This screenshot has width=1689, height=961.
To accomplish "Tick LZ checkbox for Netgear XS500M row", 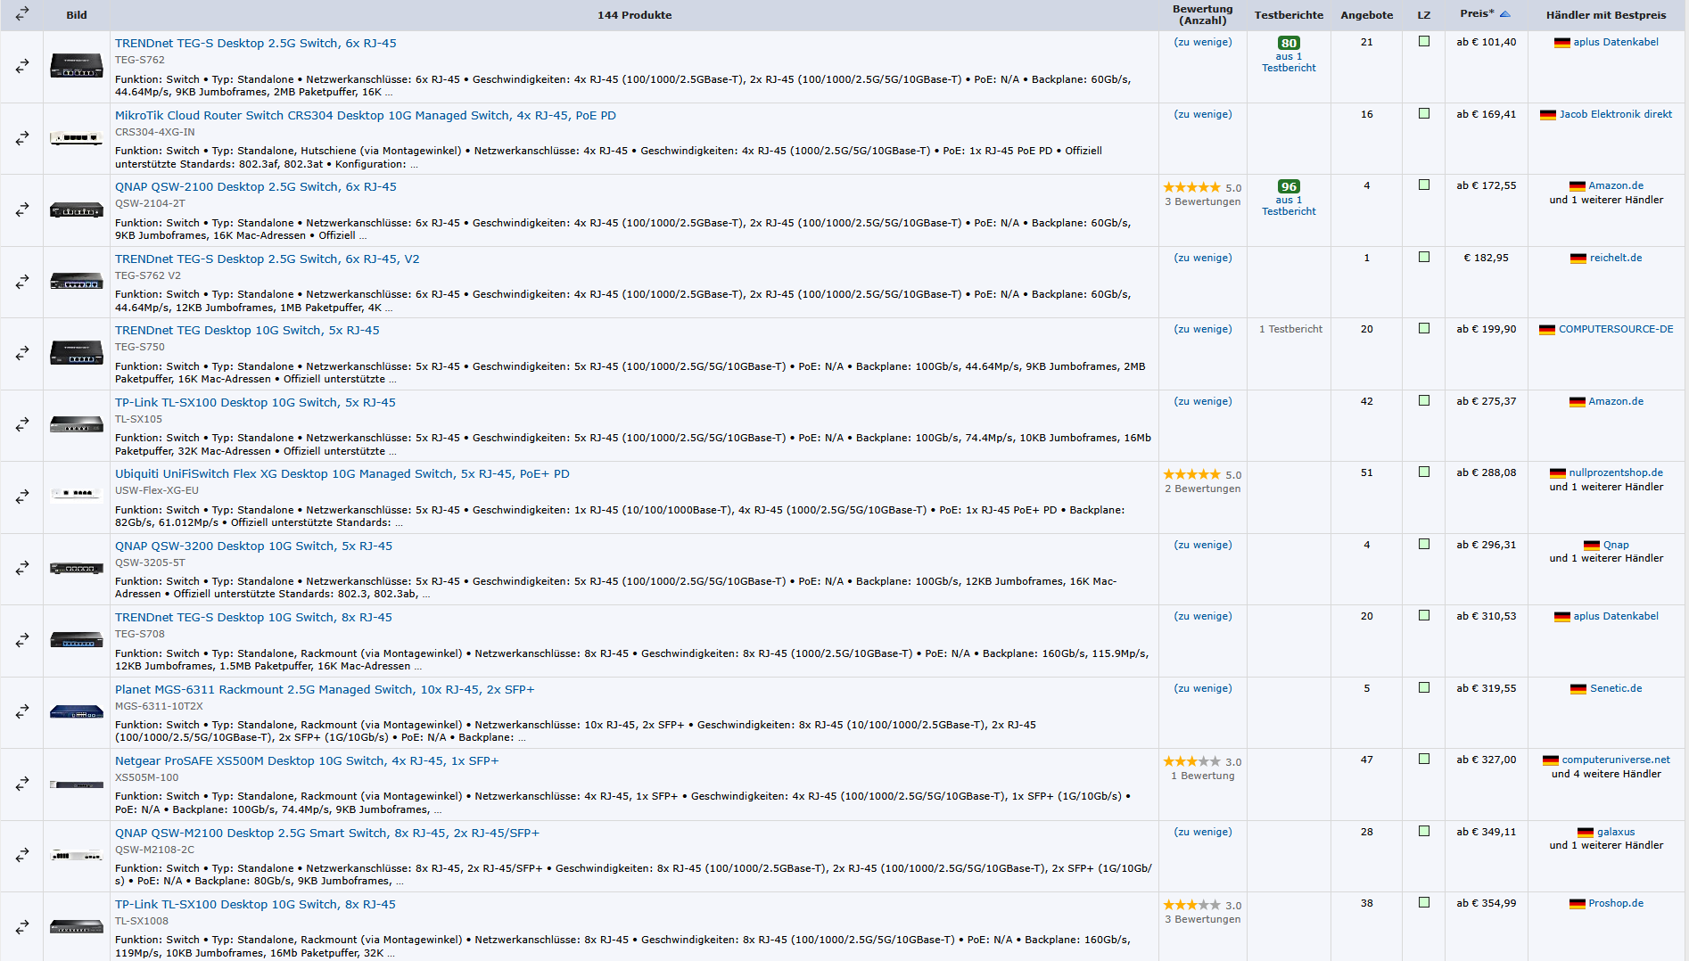I will tap(1424, 760).
